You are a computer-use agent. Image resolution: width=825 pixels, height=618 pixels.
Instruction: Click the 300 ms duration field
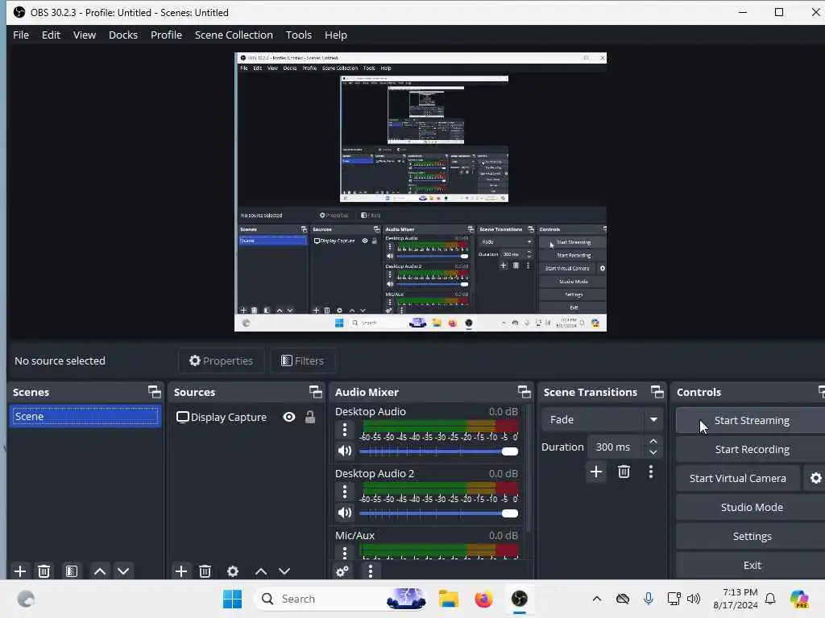(616, 447)
